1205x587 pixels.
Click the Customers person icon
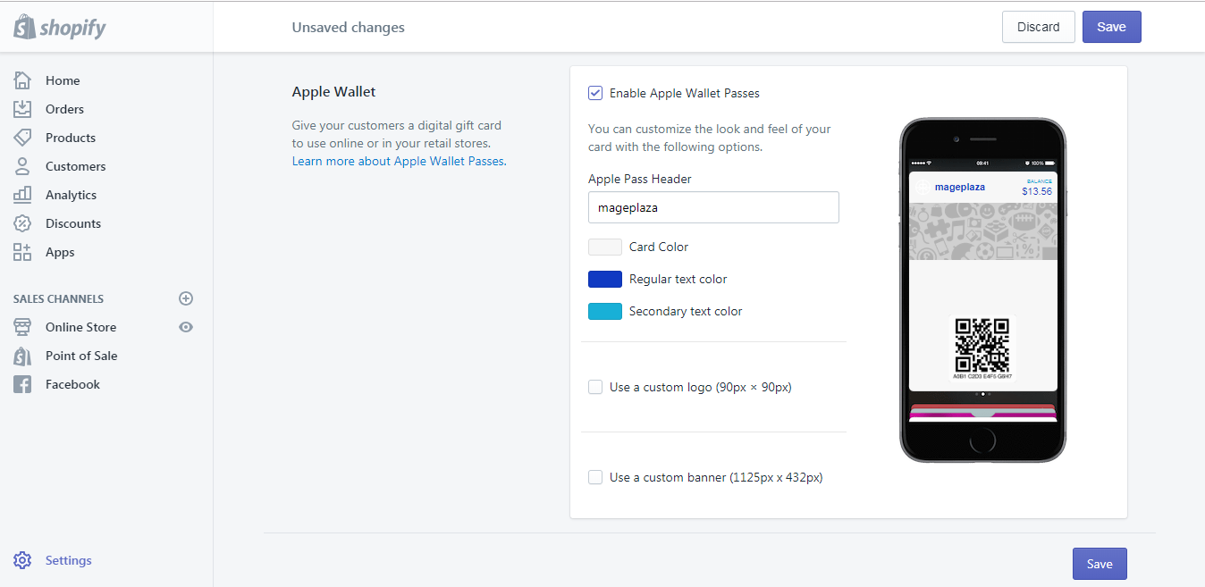pyautogui.click(x=22, y=166)
